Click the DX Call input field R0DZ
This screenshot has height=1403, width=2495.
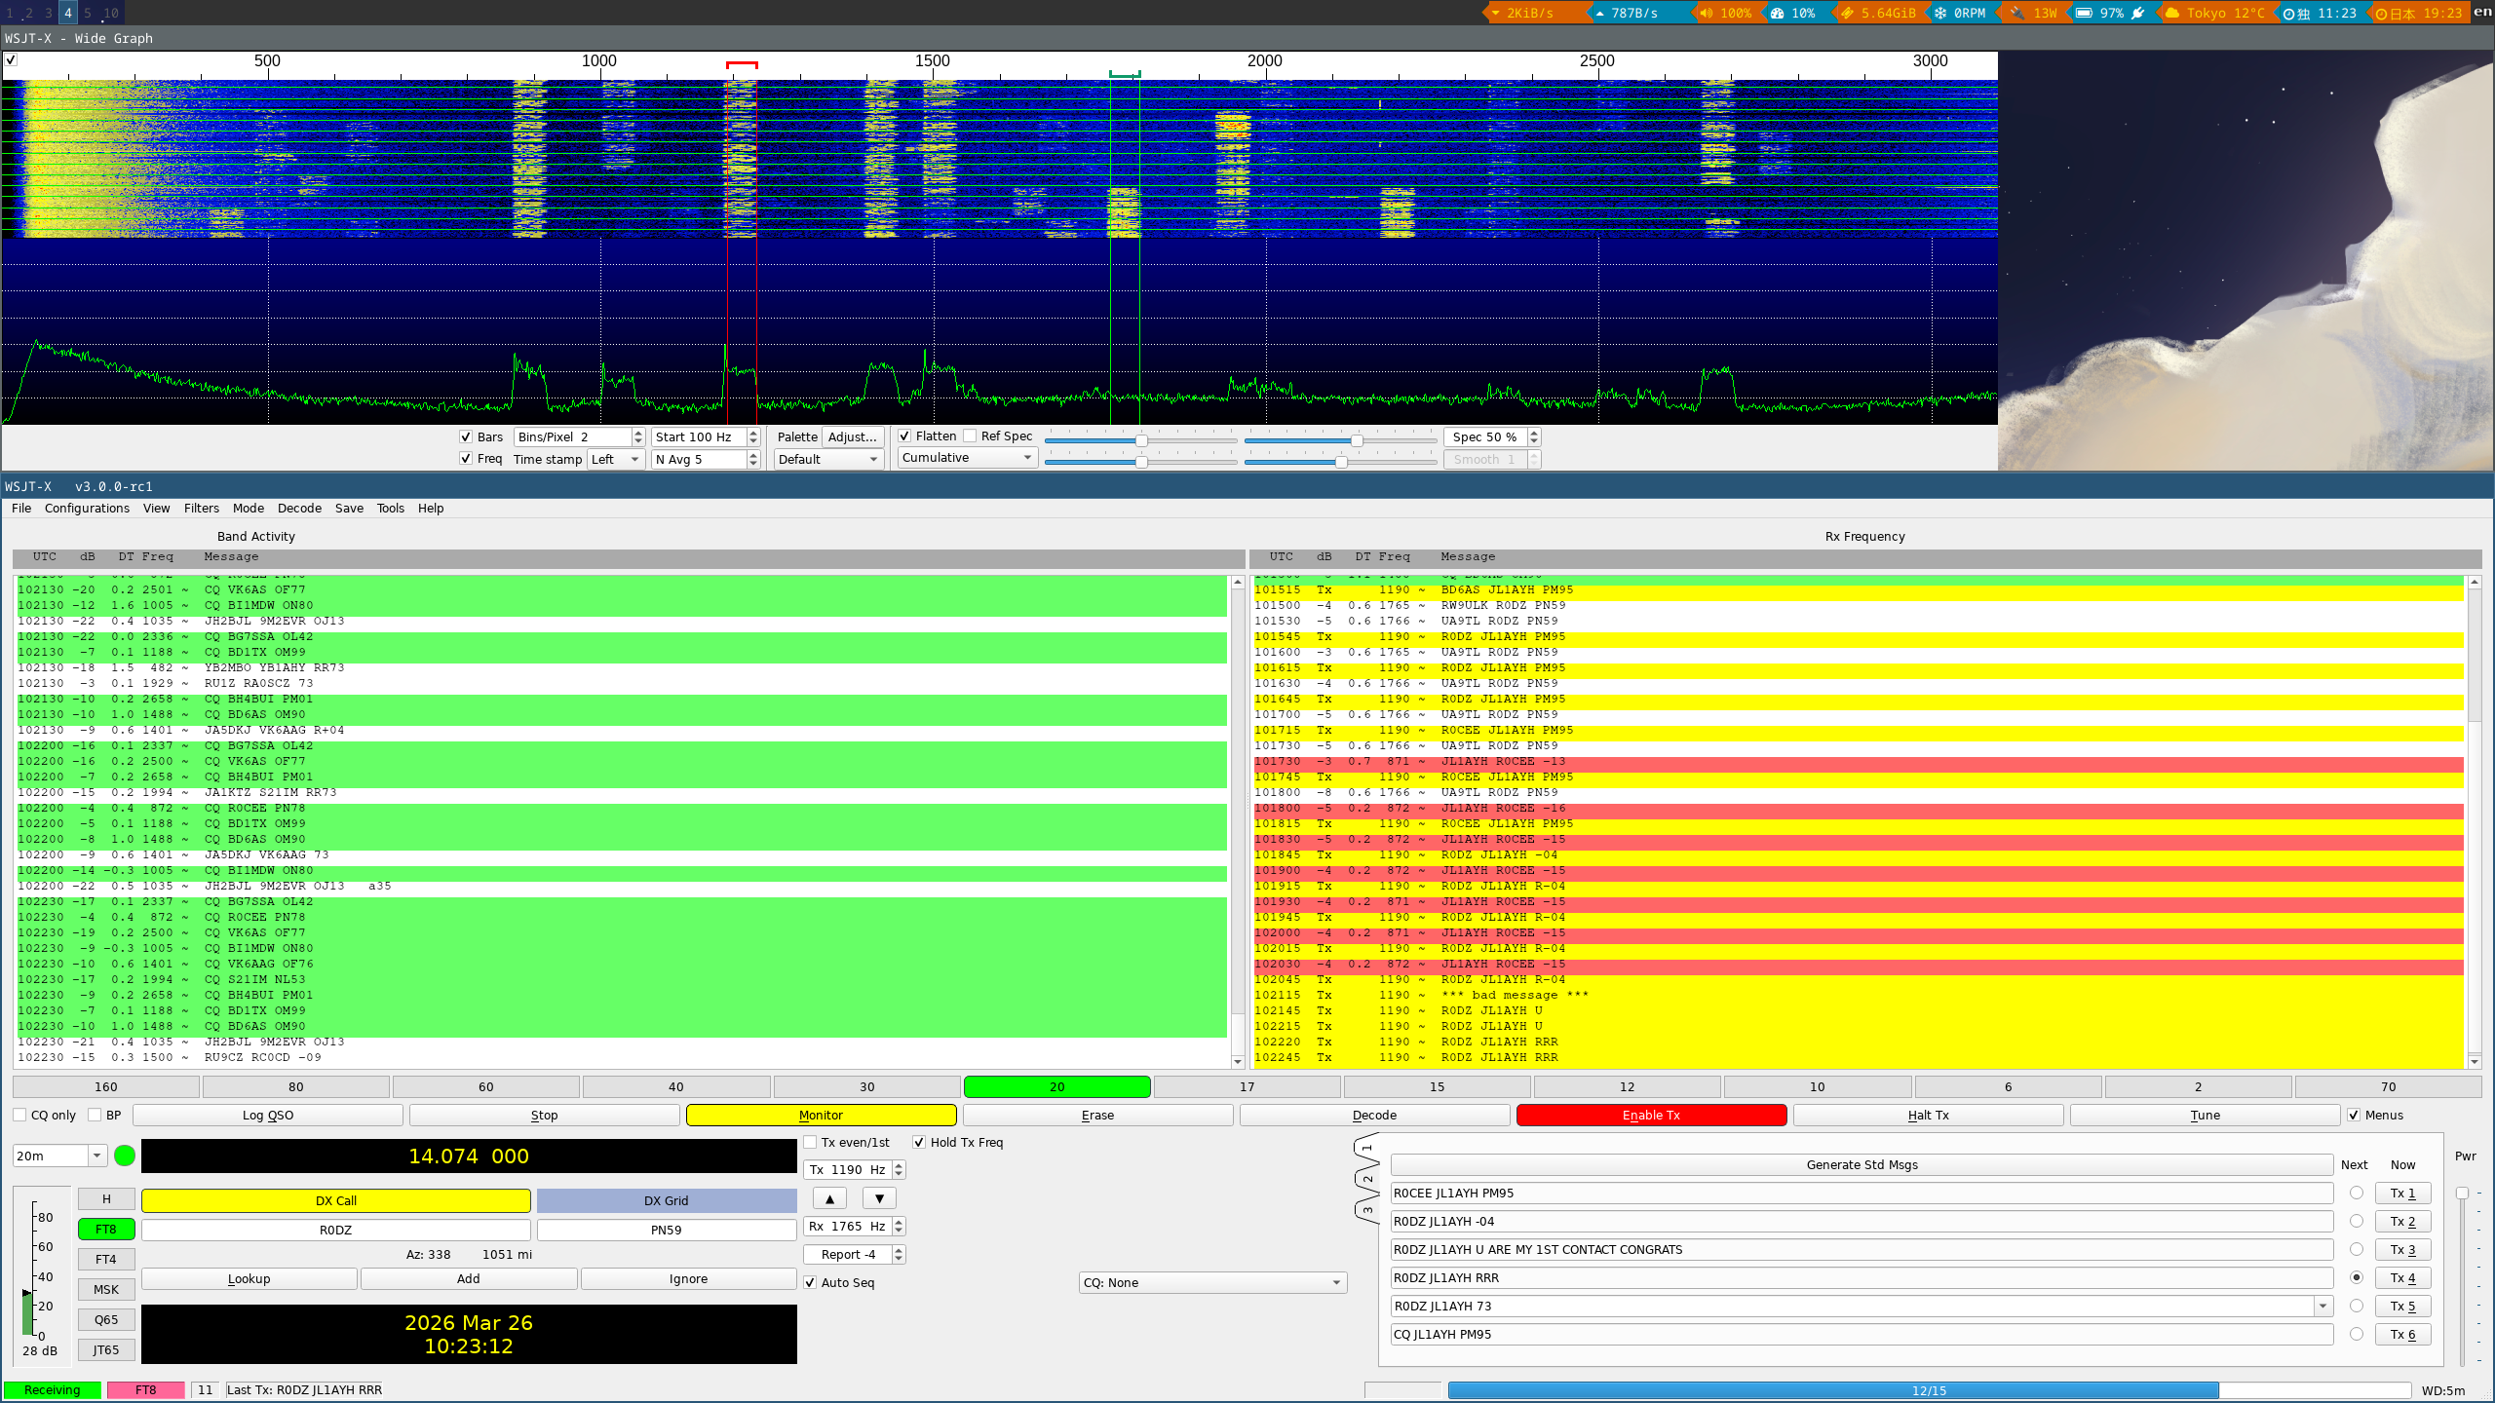click(x=335, y=1230)
